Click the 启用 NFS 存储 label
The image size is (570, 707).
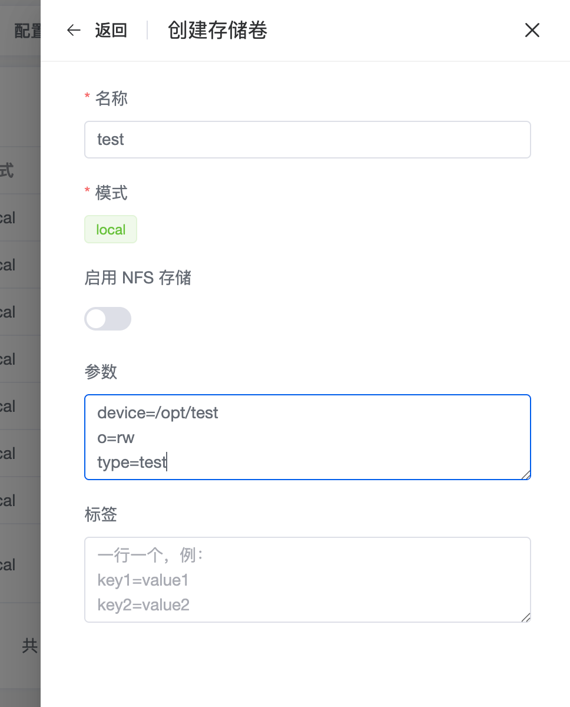(138, 277)
